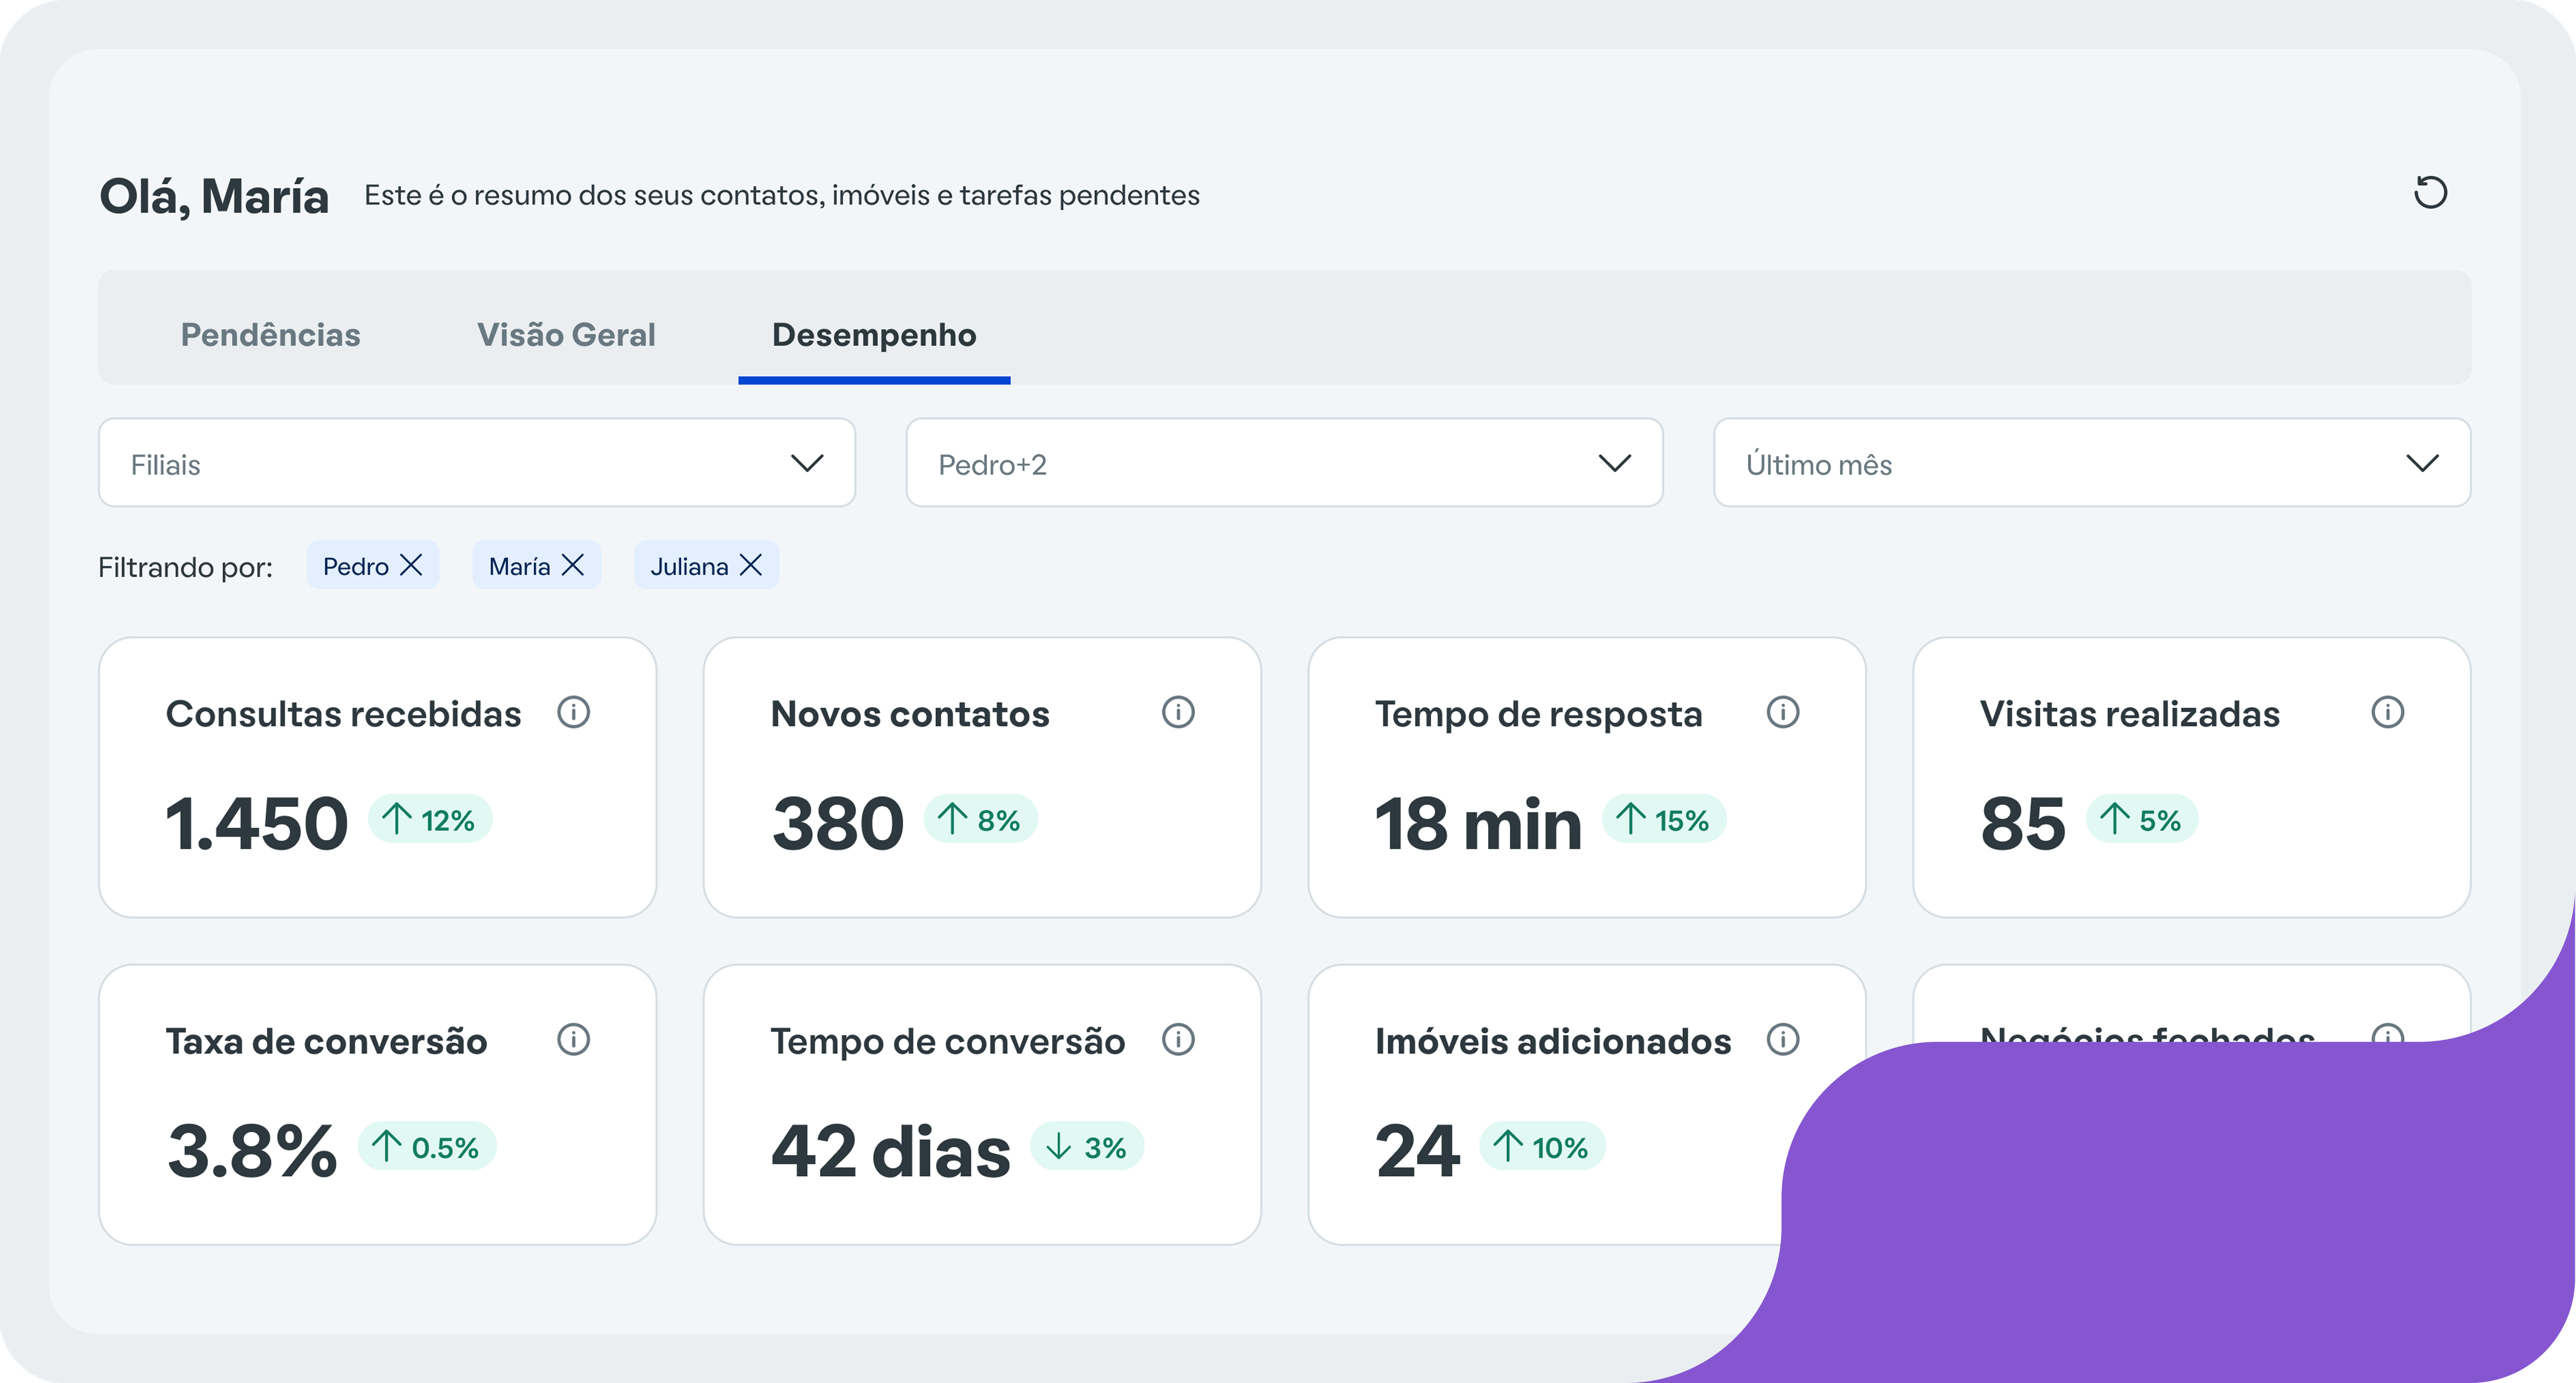The image size is (2576, 1383).
Task: Click the 10% increase badge
Action: [x=1543, y=1146]
